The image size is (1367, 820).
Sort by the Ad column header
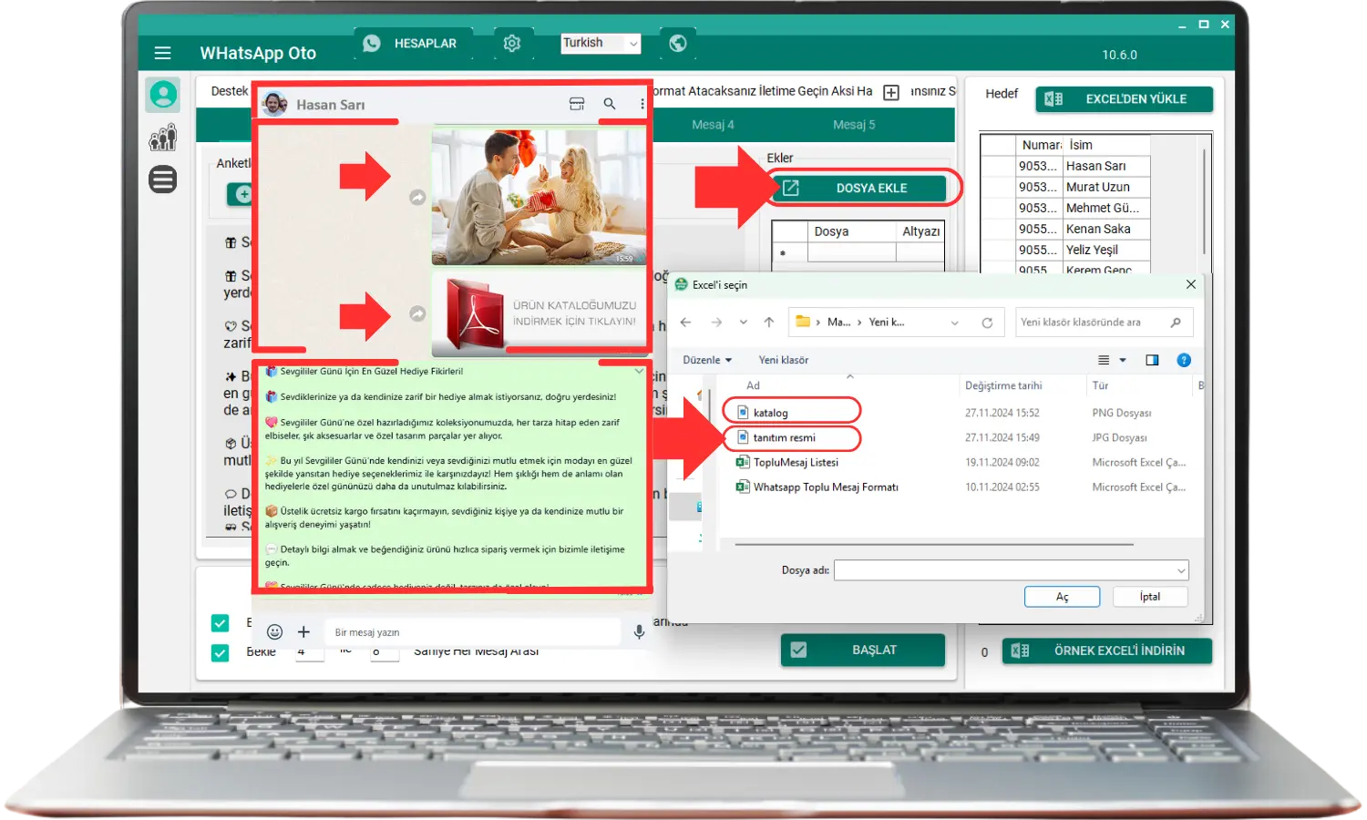753,385
